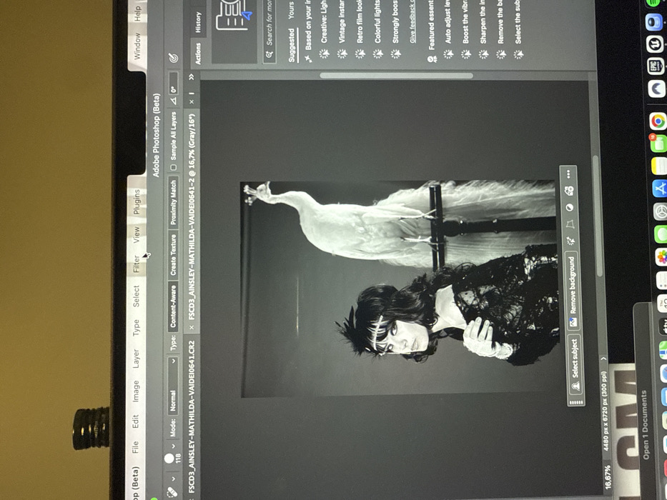Open the three-dots more options in contextual bar
The height and width of the screenshot is (500, 667).
pyautogui.click(x=571, y=174)
